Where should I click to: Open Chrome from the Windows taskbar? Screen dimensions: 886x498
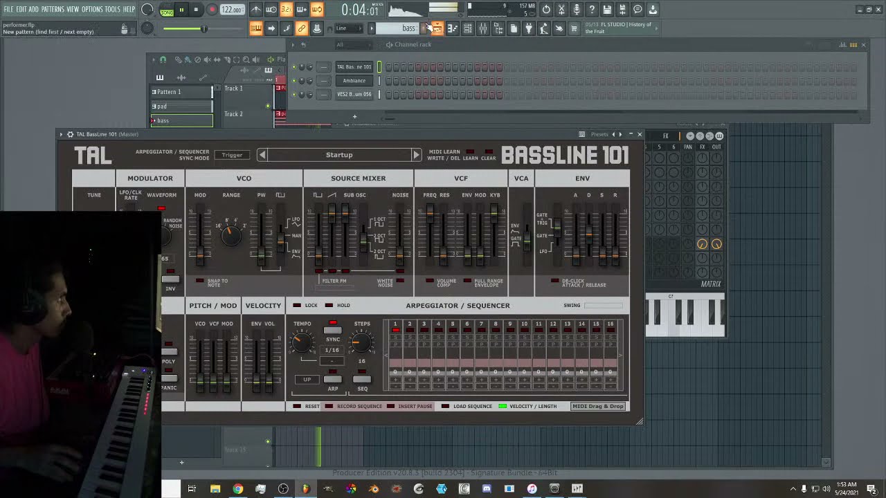coord(238,488)
